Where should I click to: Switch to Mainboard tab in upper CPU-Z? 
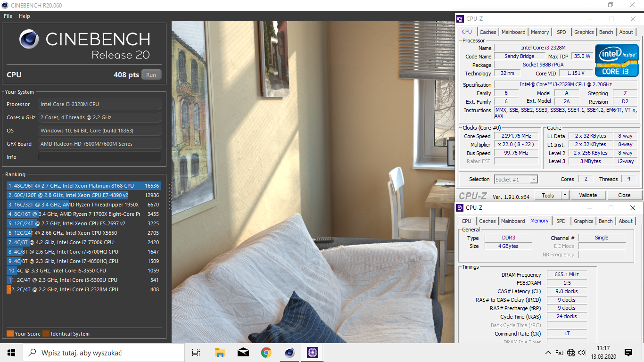(x=513, y=32)
